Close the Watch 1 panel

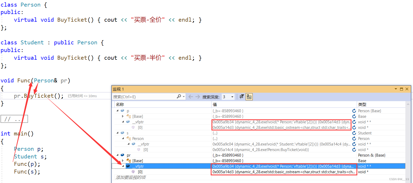pyautogui.click(x=407, y=89)
